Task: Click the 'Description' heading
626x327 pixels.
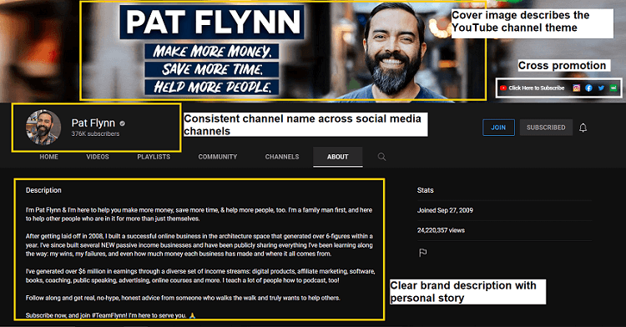Action: pos(43,190)
